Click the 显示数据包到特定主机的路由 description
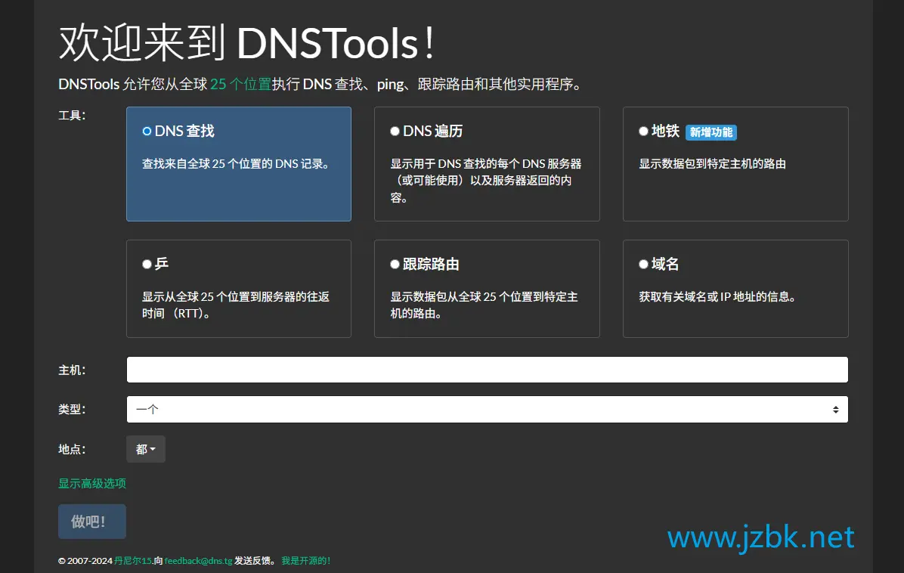The height and width of the screenshot is (573, 904). 713,164
